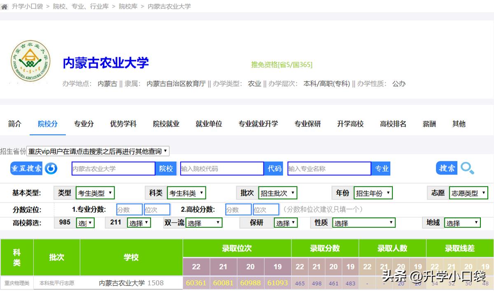Click the 专业分数 score input field
This screenshot has width=494, height=291.
[129, 209]
